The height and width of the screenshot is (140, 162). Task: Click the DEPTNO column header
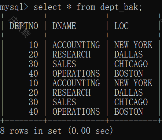click(24, 26)
